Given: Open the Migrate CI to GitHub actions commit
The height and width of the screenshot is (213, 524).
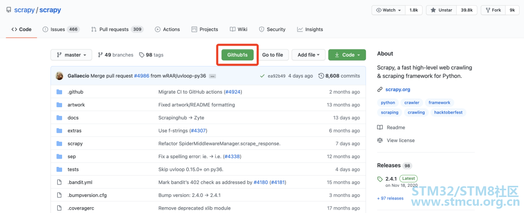Looking at the screenshot, I should click(x=190, y=92).
